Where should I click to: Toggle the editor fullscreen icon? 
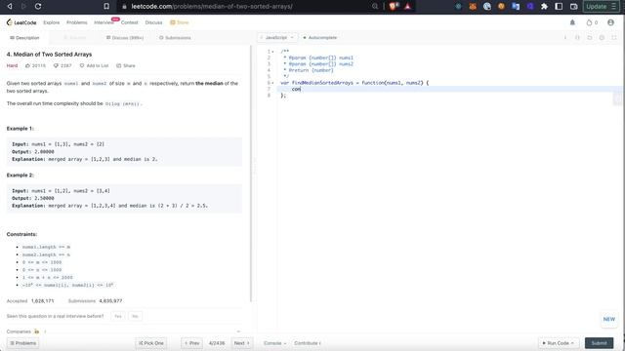pos(614,38)
